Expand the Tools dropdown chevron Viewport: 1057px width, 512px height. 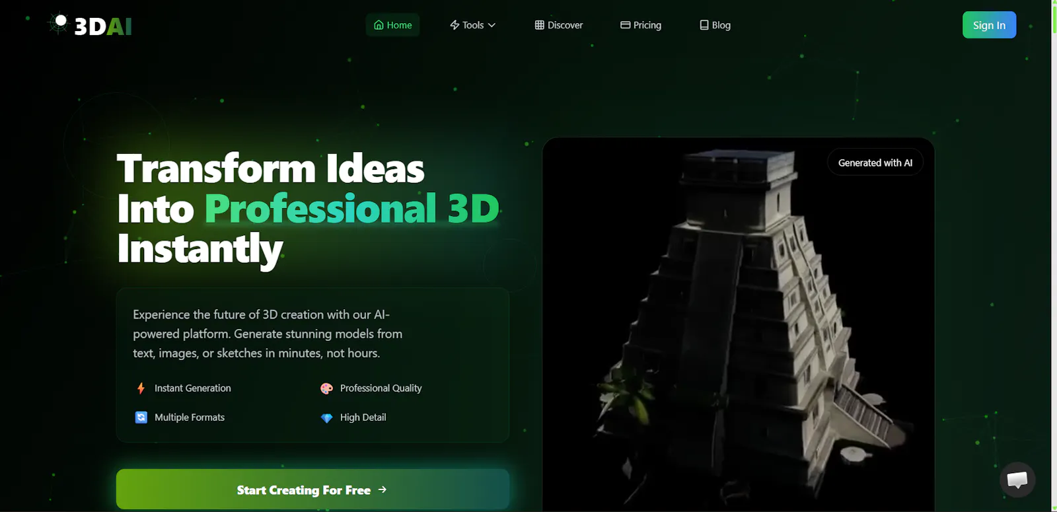click(492, 25)
